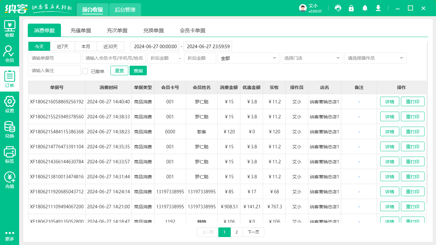Select the 充值单据 tab
Viewport: 436px width, 245px height.
click(81, 31)
